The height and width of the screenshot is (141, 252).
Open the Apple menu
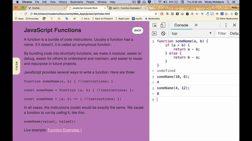click(17, 2)
